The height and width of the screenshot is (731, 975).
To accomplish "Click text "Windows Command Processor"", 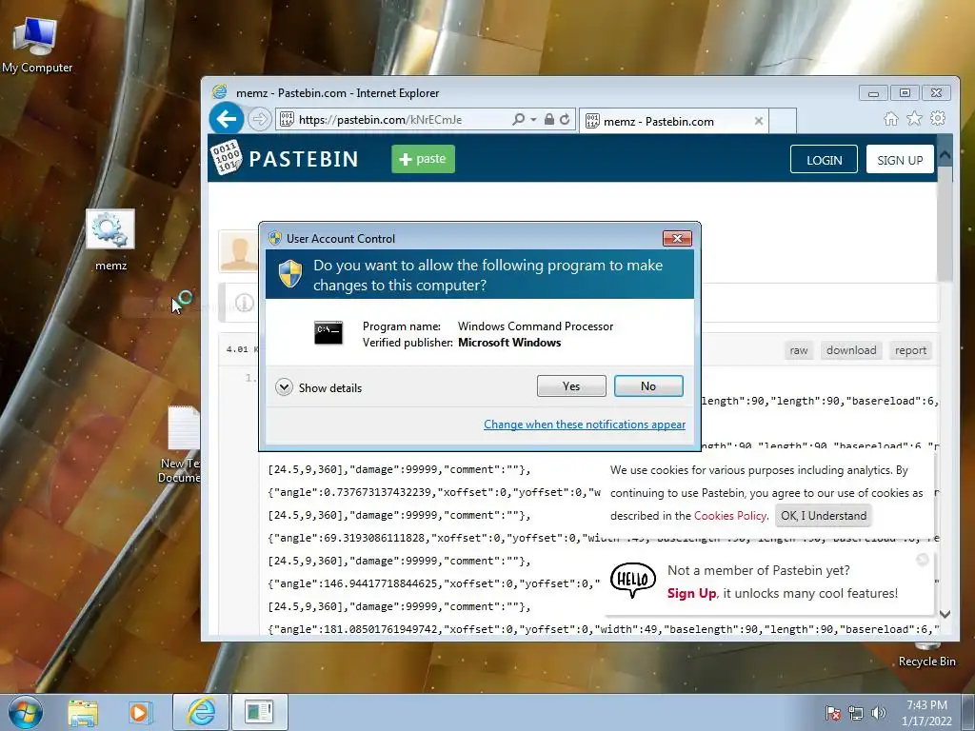I will tap(535, 326).
